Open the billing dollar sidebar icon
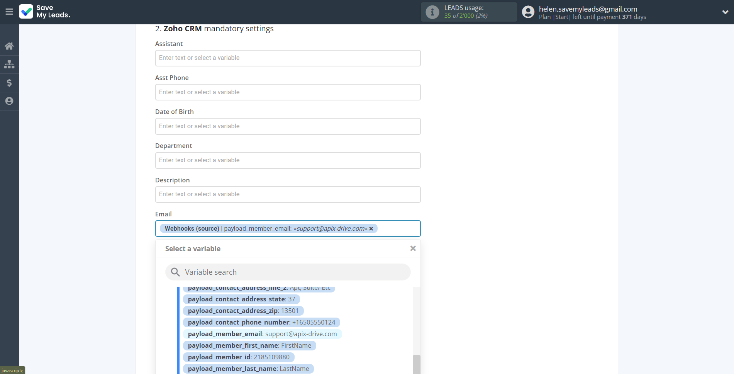 pyautogui.click(x=9, y=83)
